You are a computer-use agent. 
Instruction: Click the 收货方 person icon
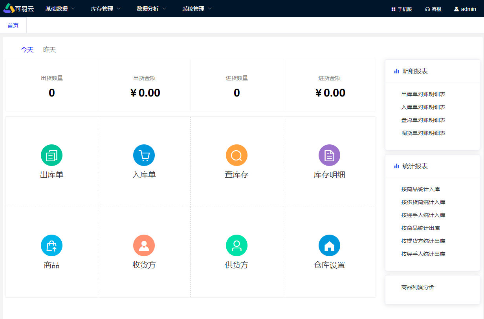(144, 246)
